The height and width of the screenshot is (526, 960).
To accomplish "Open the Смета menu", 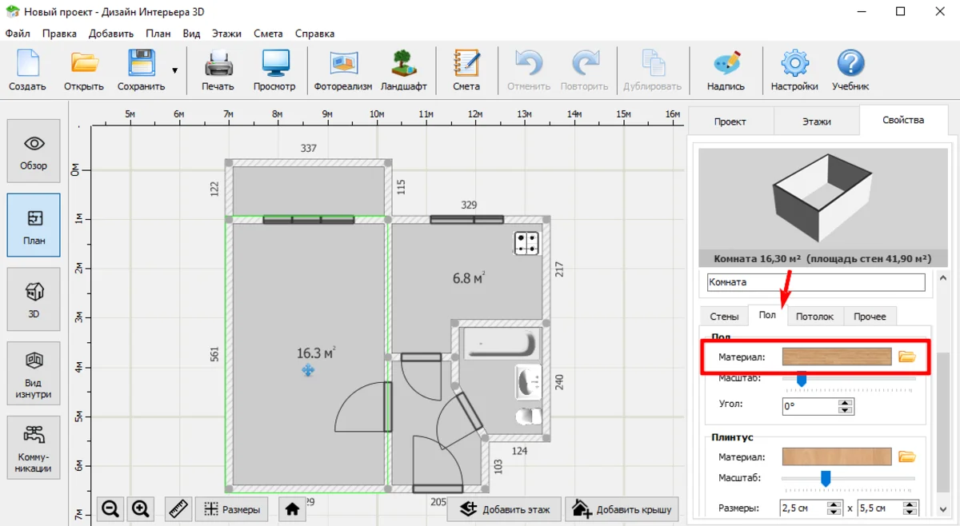I will coord(268,34).
